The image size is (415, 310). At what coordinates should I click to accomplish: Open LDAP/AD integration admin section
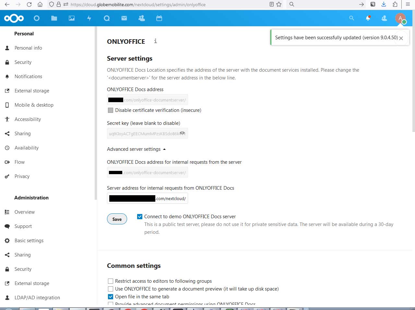click(37, 298)
